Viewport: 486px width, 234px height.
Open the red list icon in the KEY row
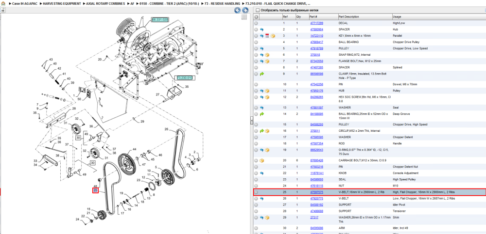[267, 36]
